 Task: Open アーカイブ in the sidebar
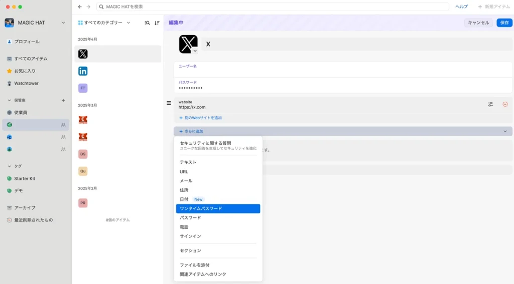25,207
